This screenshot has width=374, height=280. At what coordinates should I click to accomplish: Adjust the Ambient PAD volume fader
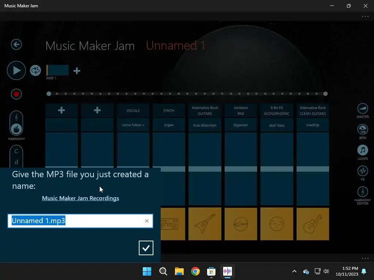point(241,169)
